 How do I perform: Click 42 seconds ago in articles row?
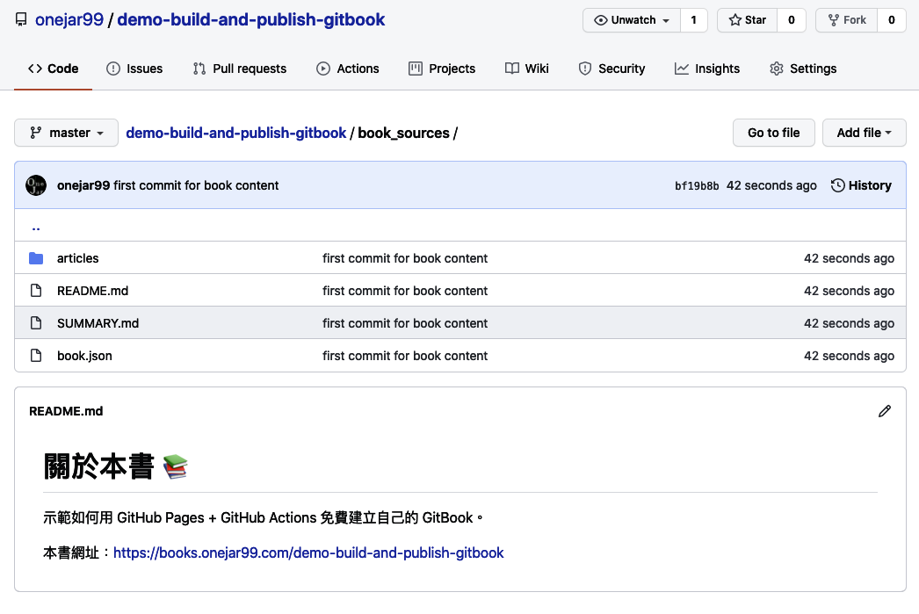point(850,258)
